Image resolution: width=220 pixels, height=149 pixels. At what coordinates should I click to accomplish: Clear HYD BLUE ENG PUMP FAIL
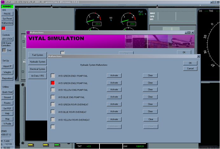[x=150, y=97]
